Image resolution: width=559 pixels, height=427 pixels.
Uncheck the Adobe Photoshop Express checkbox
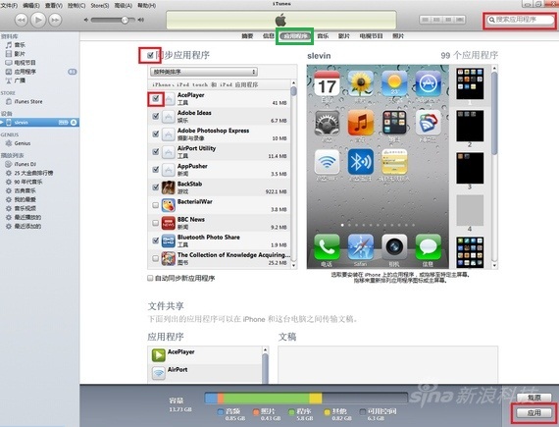(155, 134)
